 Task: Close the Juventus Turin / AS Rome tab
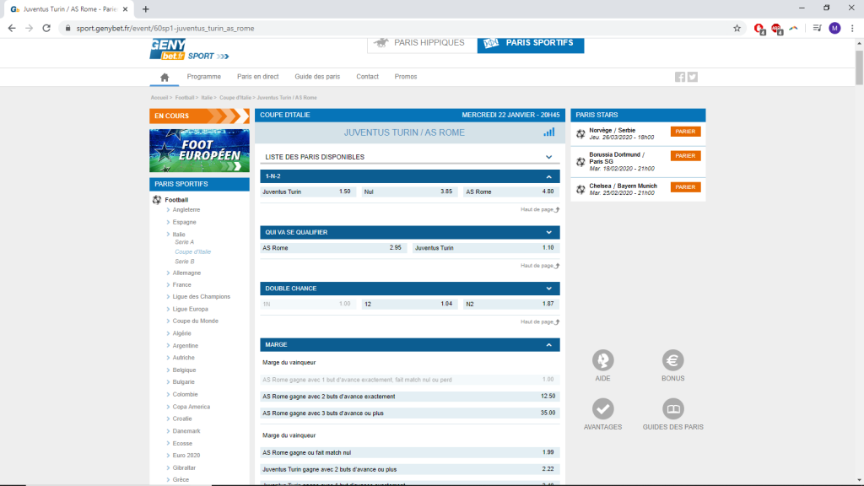pyautogui.click(x=125, y=9)
